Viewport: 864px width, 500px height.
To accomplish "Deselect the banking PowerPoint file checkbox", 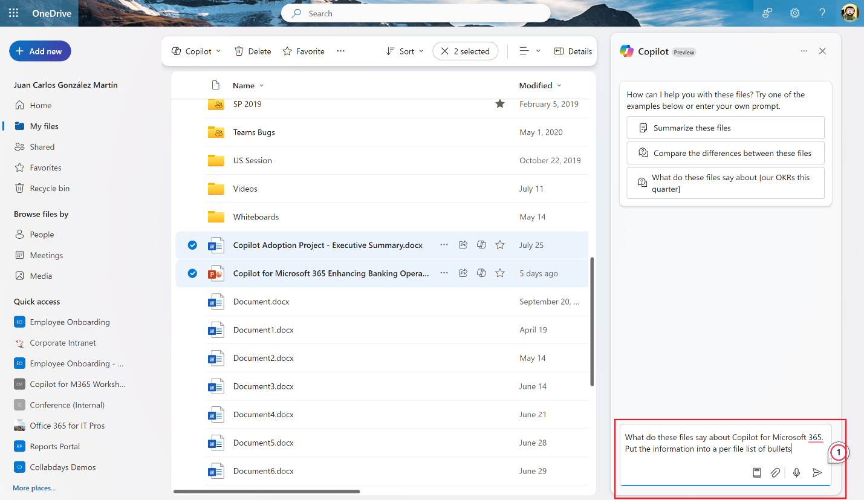I will 192,273.
